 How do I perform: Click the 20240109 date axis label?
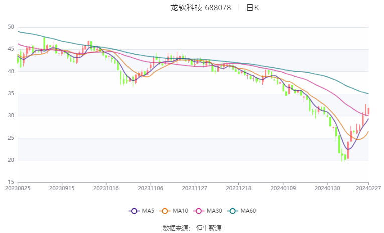click(283, 188)
